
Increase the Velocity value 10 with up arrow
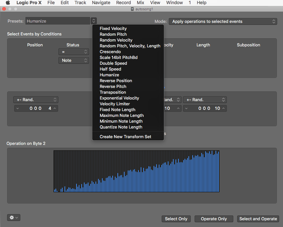(178, 109)
